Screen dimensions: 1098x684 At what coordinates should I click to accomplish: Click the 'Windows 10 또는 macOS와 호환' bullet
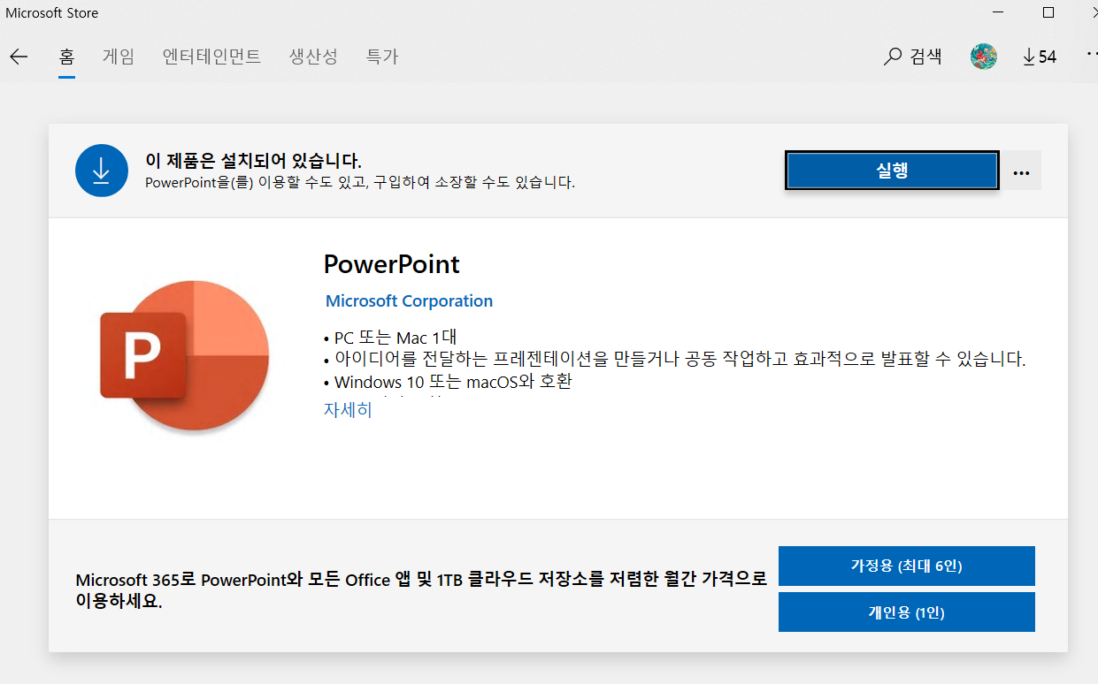[x=448, y=382]
